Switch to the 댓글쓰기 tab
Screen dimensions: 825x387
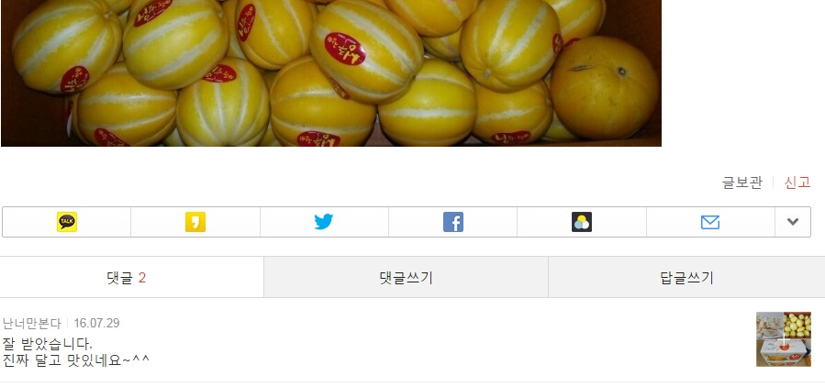pos(406,277)
